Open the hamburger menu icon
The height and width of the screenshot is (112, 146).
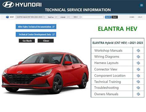(142, 5)
